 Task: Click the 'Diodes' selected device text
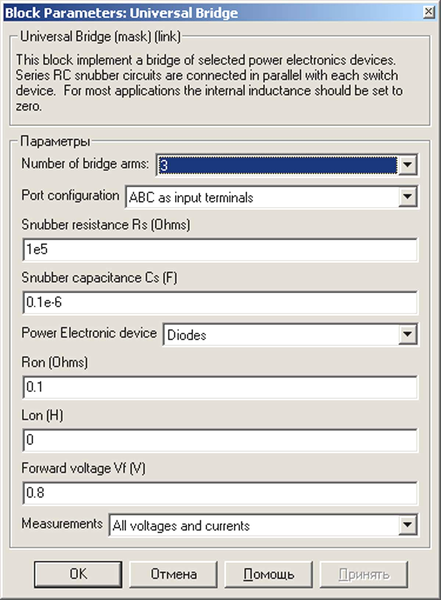(x=187, y=335)
